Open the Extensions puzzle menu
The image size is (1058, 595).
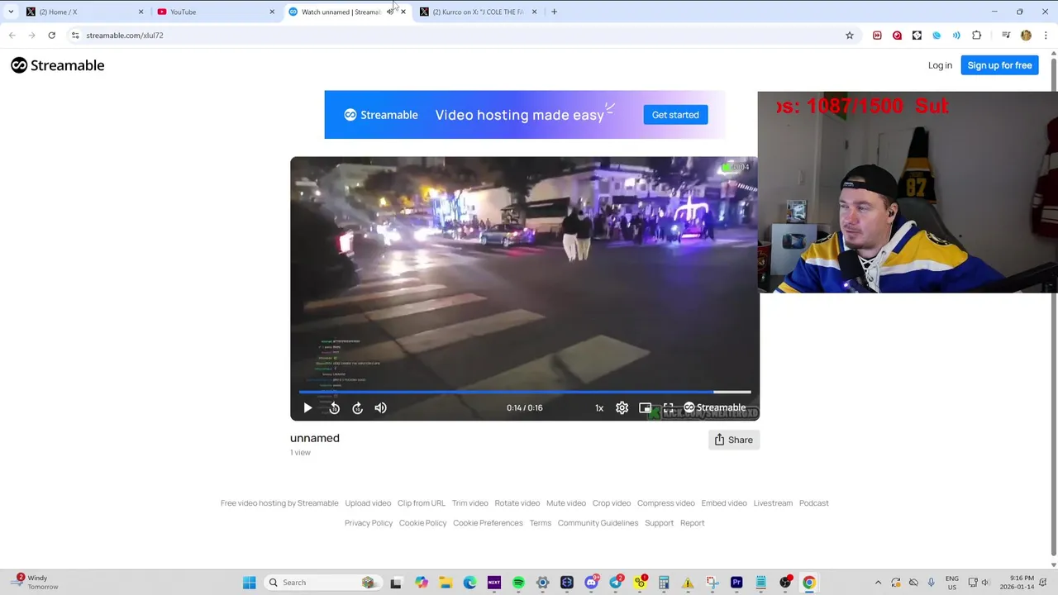(x=976, y=36)
